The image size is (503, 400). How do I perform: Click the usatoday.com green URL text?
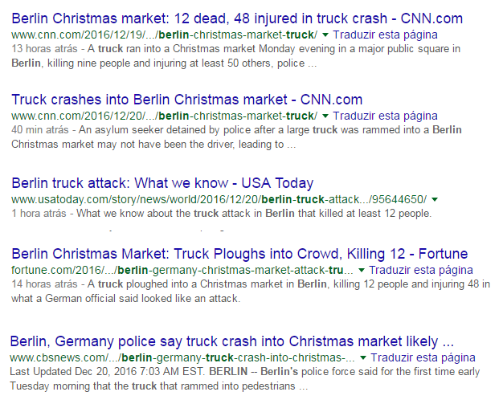click(219, 199)
